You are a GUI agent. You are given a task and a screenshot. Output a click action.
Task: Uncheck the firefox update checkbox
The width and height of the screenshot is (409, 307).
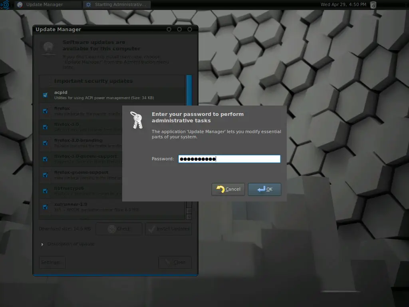click(46, 111)
